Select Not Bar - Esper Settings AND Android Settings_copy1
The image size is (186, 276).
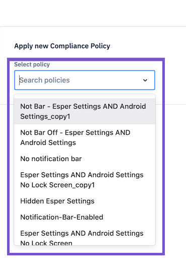tap(85, 111)
